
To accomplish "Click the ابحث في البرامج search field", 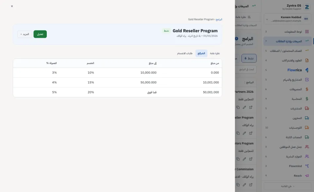I will [246, 70].
